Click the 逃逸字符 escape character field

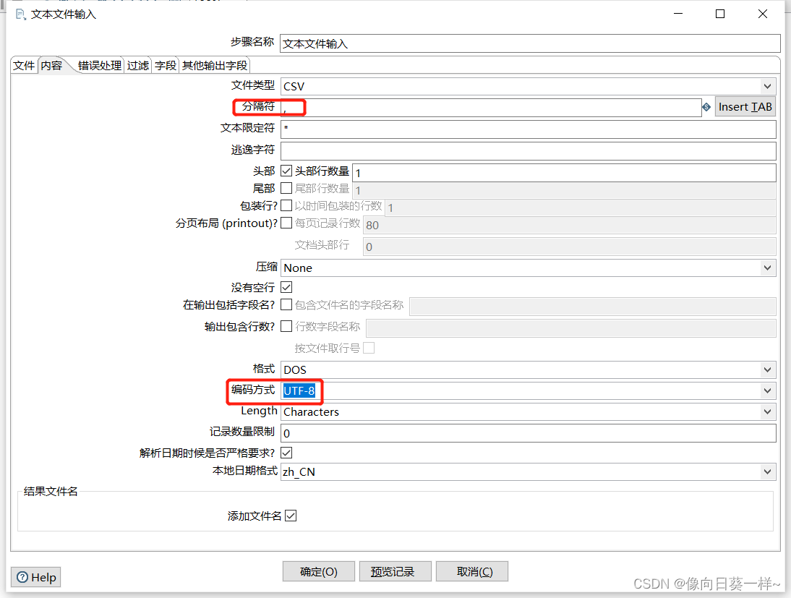click(528, 151)
